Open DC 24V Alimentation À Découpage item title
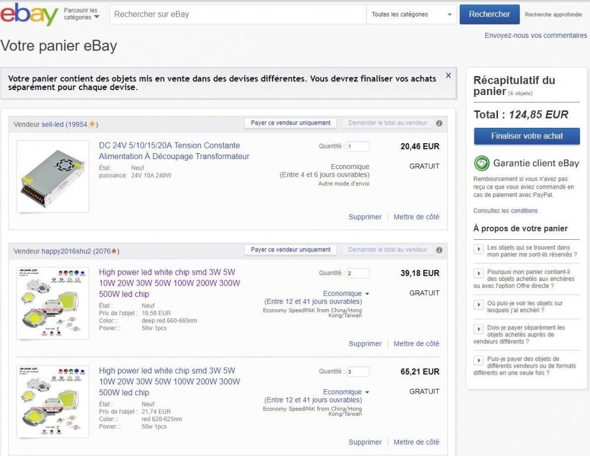 tap(174, 151)
